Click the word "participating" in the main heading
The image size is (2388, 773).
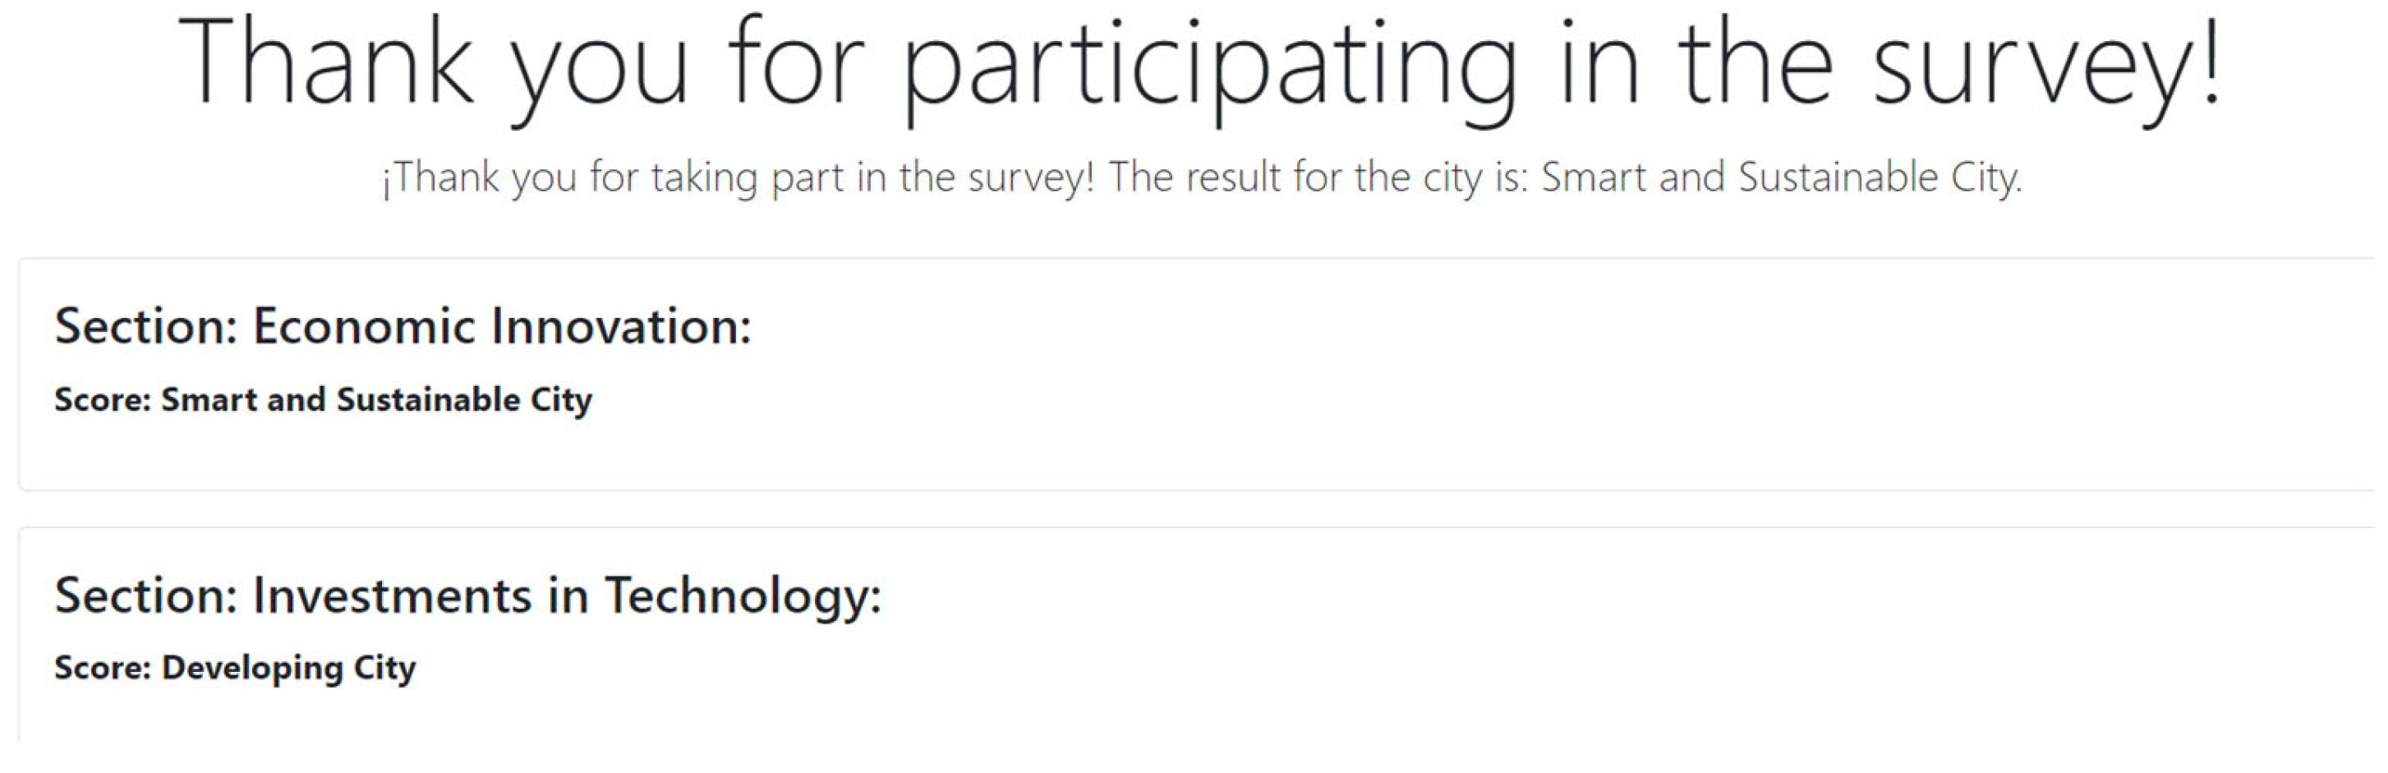click(x=1209, y=70)
